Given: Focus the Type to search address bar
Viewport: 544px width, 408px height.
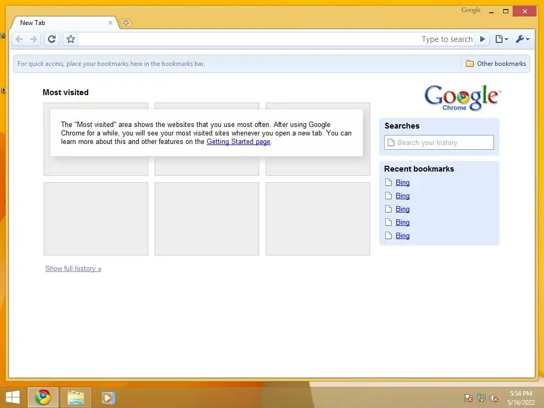Looking at the screenshot, I should [276, 39].
